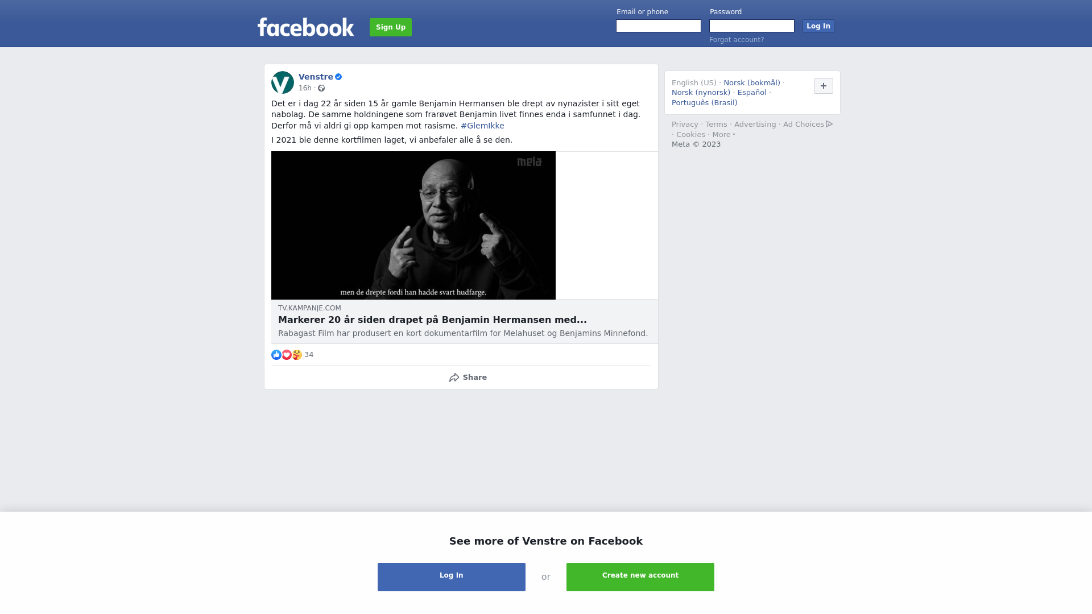The width and height of the screenshot is (1092, 614).
Task: Click the Care reaction emoji icon
Action: [297, 355]
